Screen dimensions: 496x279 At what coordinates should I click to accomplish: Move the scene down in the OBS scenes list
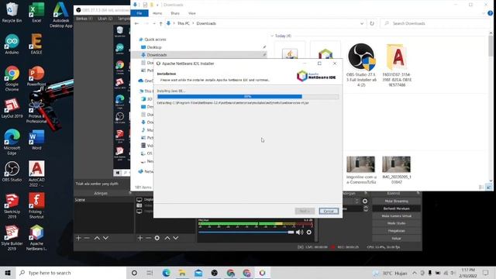(x=105, y=238)
